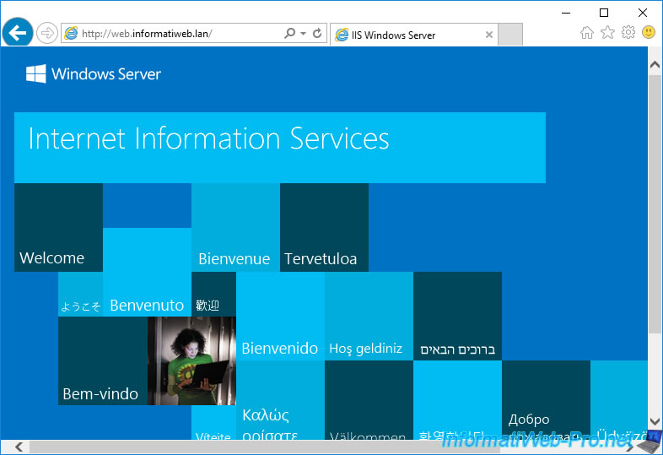The height and width of the screenshot is (455, 663).
Task: Open the address bar autocomplete dropdown arrow
Action: pyautogui.click(x=303, y=34)
